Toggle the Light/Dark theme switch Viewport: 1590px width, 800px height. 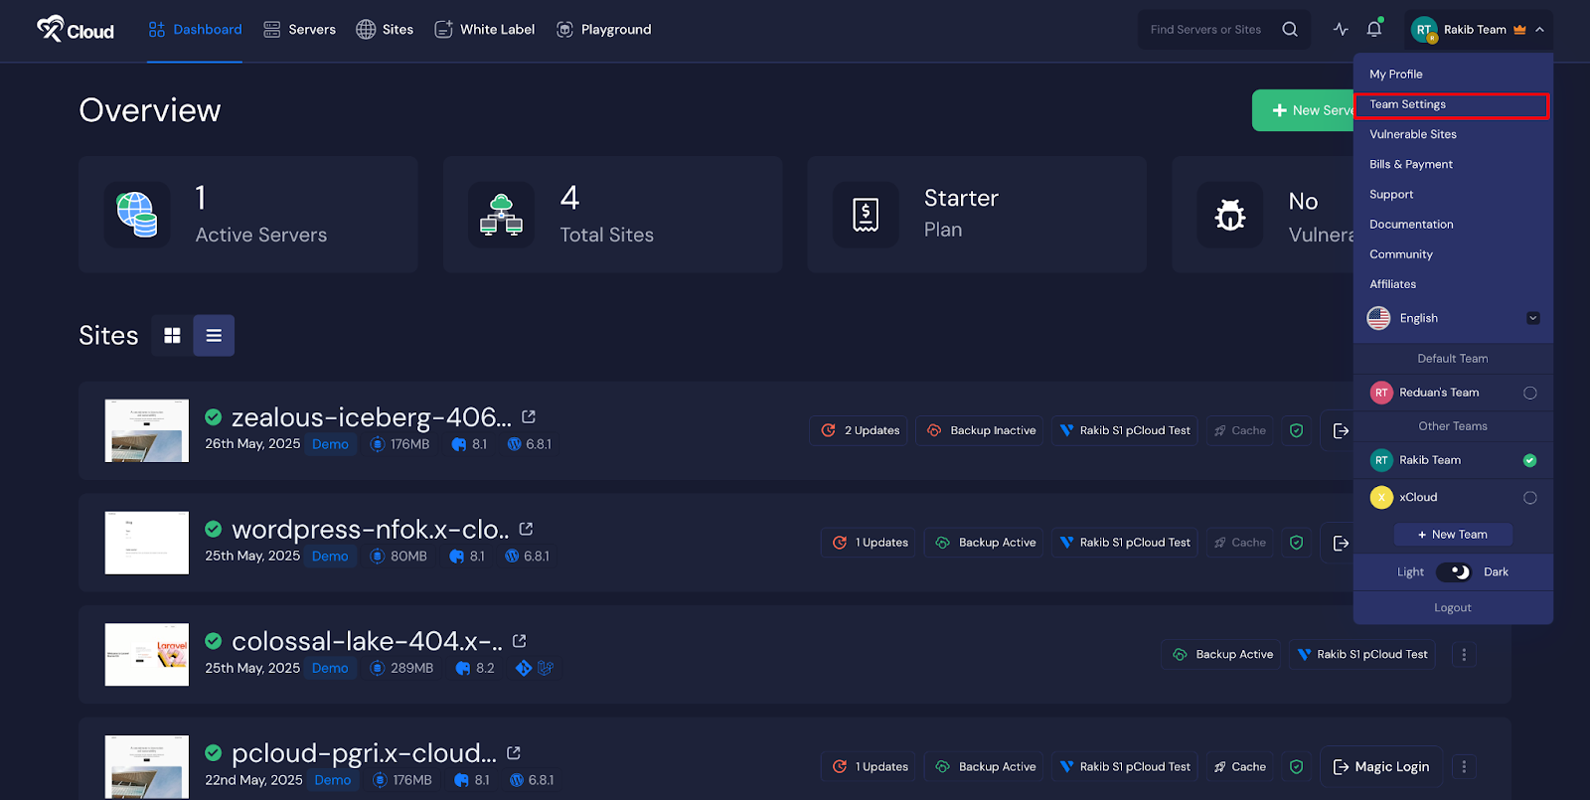pyautogui.click(x=1453, y=572)
